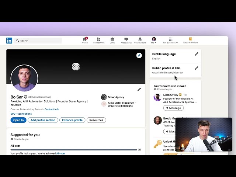This screenshot has width=236, height=177.
Task: Edit the profile intro pencil icon
Action: pyautogui.click(x=139, y=89)
